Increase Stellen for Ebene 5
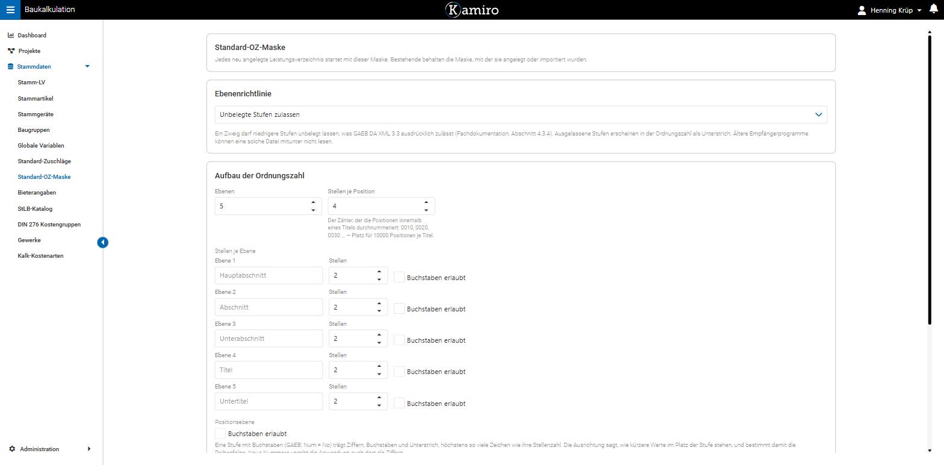This screenshot has width=944, height=465. pos(379,398)
